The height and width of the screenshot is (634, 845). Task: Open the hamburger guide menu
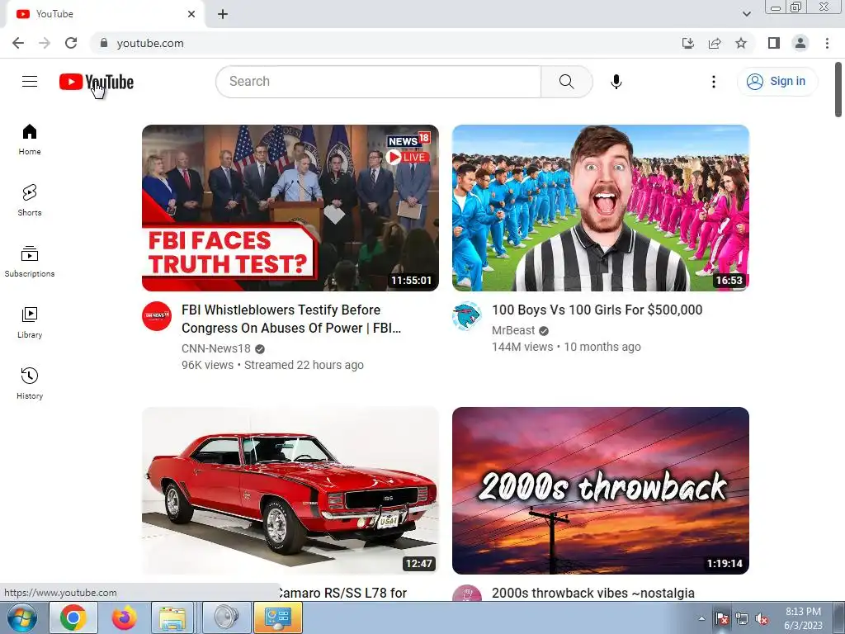(x=30, y=82)
